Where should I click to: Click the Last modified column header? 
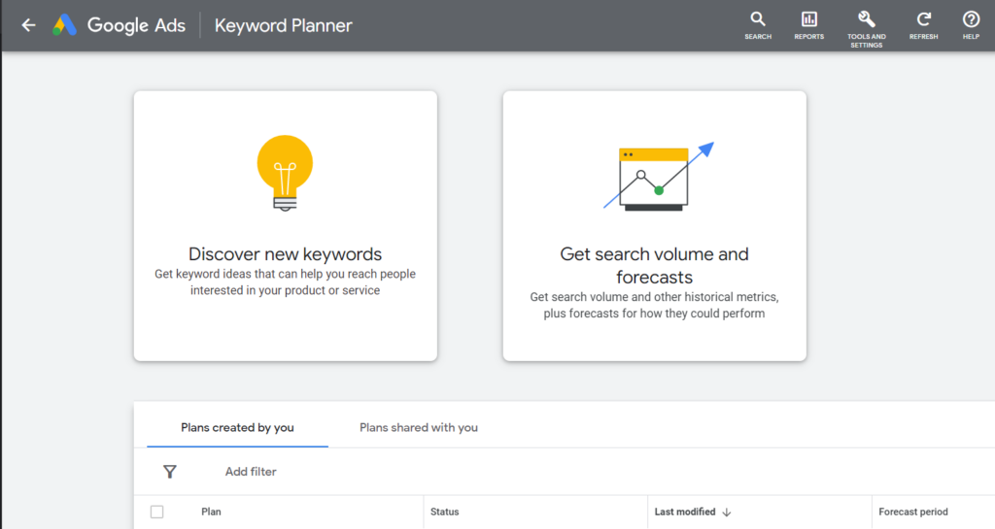[685, 512]
